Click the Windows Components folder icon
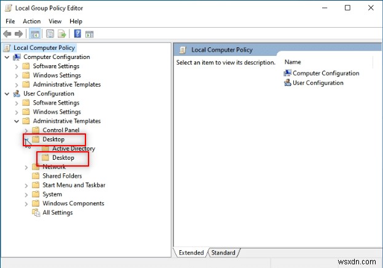Image resolution: width=383 pixels, height=268 pixels. pos(36,203)
